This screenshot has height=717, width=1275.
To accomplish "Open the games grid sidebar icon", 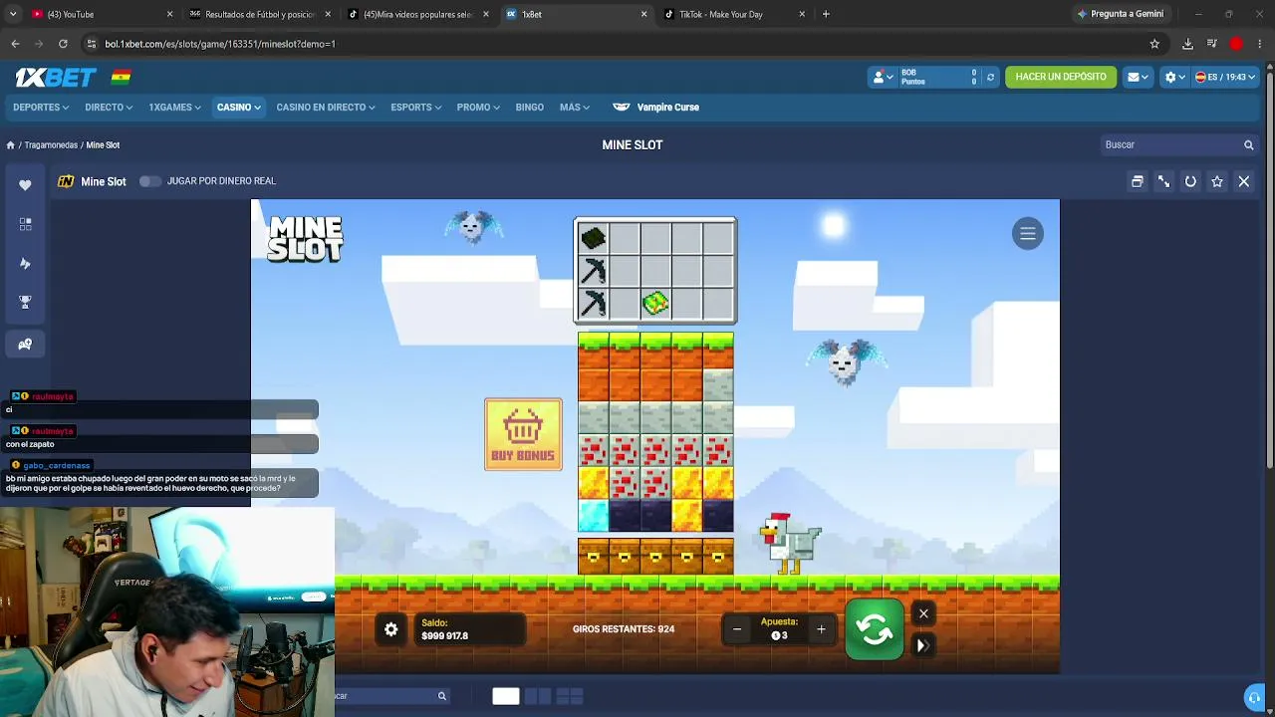I will (25, 224).
